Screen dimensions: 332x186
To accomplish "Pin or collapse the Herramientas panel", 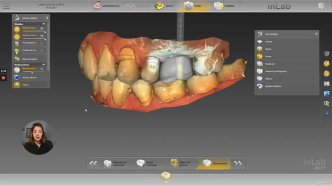I will pyautogui.click(x=316, y=34).
